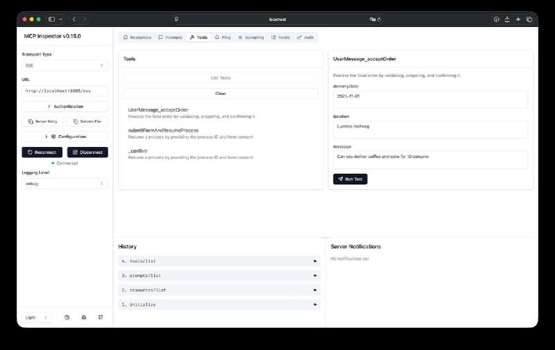Image resolution: width=555 pixels, height=350 pixels.
Task: Select the Tools tab
Action: (x=198, y=37)
